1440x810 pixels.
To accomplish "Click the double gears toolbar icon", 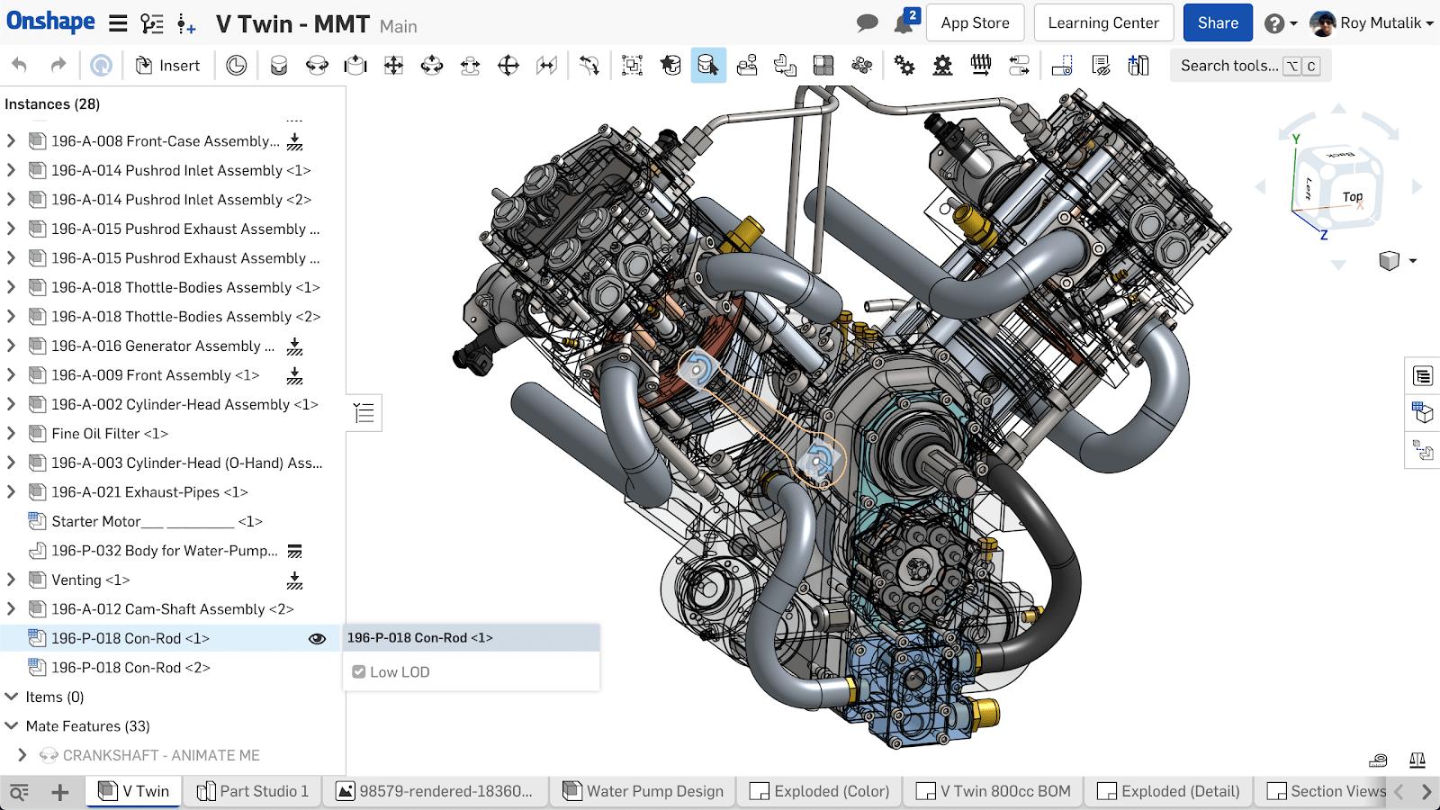I will (x=904, y=65).
